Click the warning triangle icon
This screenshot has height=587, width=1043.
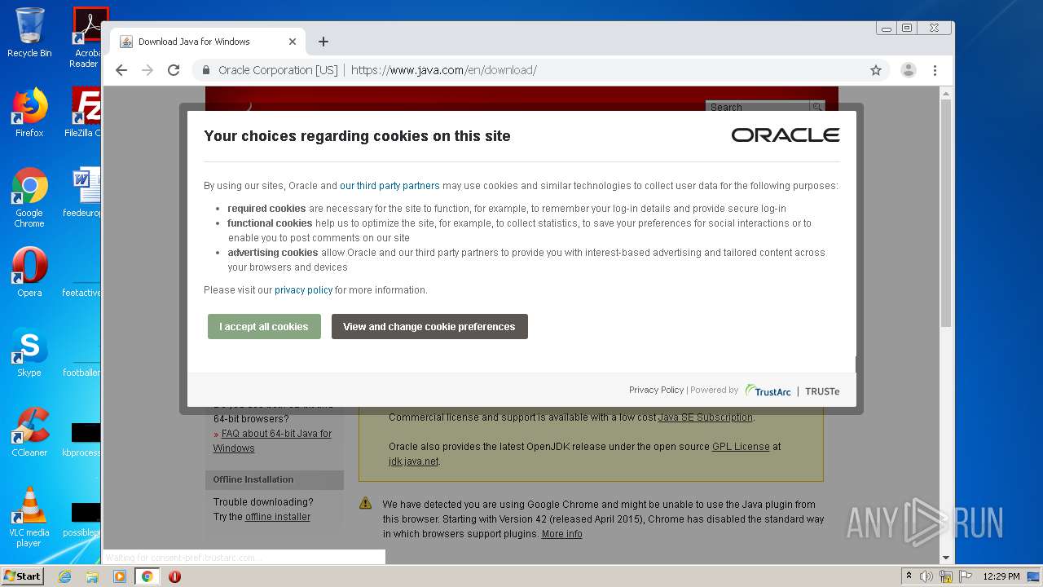[366, 504]
